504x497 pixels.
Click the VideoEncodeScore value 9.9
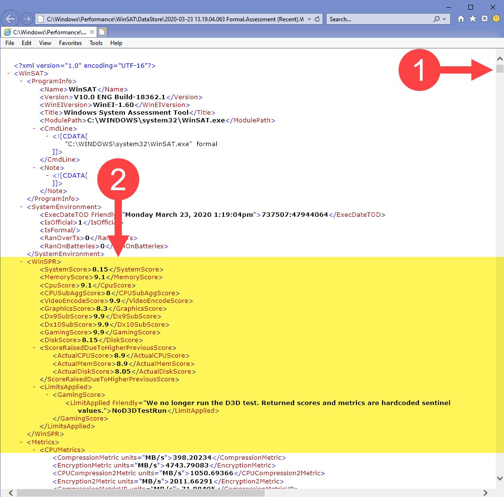(x=115, y=301)
